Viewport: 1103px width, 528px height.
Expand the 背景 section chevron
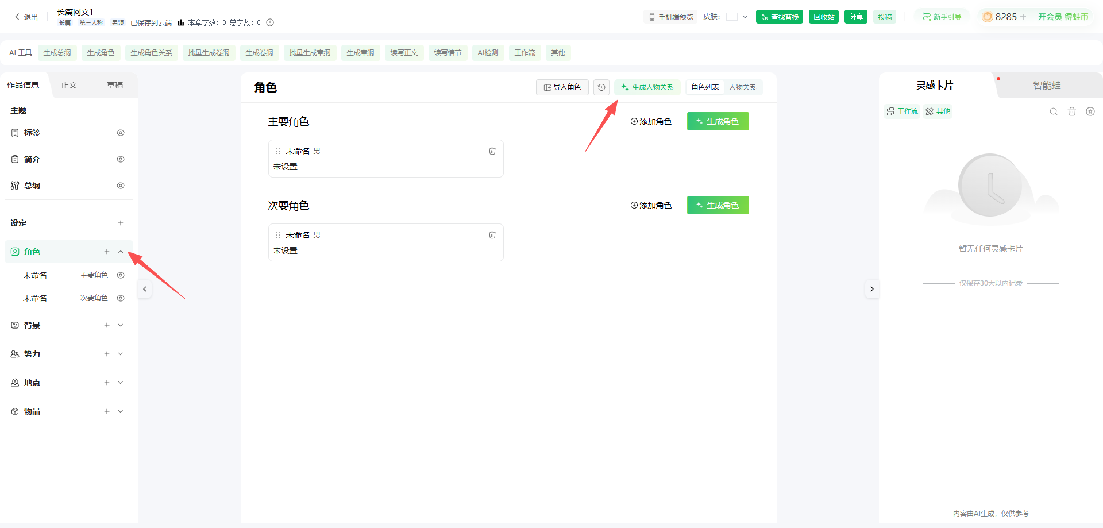pos(121,325)
